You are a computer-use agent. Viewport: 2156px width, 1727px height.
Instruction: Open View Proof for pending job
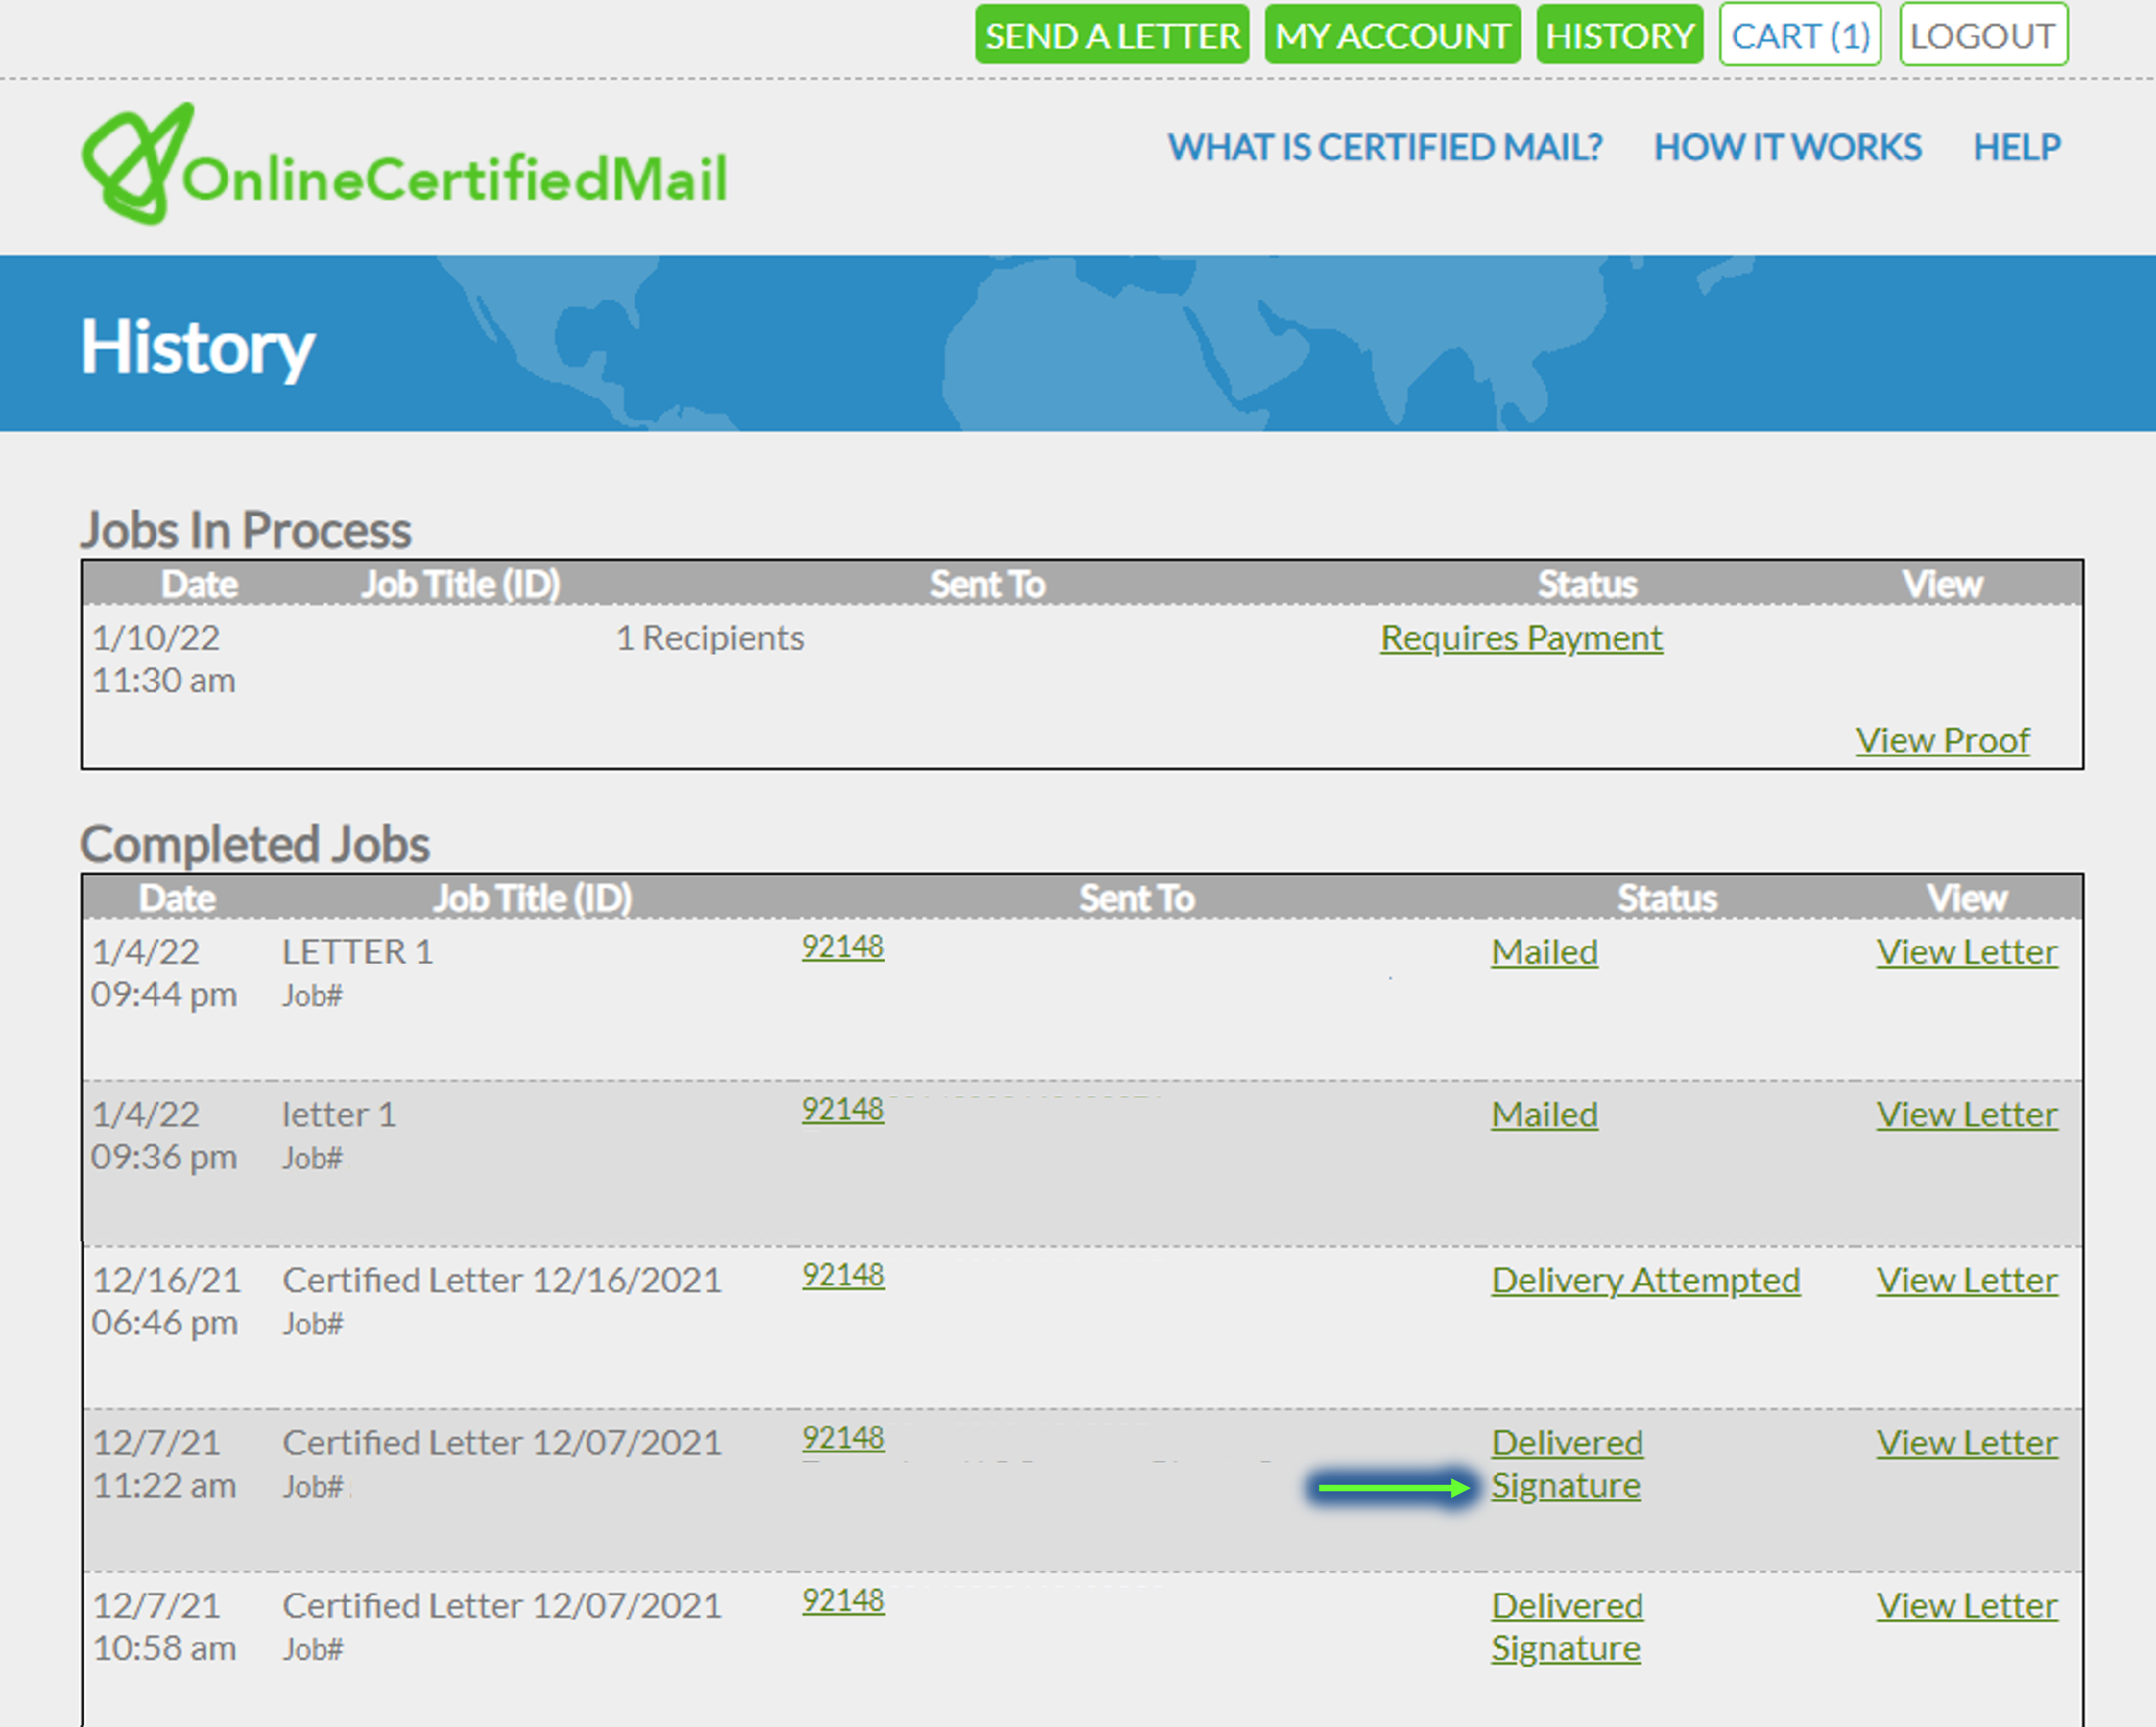coord(1941,741)
